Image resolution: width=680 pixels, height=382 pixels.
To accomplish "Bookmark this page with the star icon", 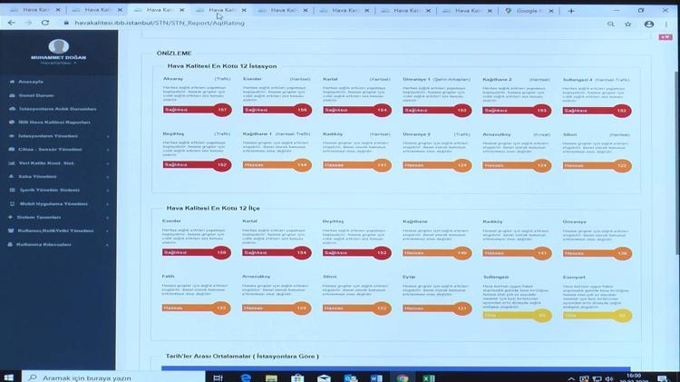I will click(628, 24).
